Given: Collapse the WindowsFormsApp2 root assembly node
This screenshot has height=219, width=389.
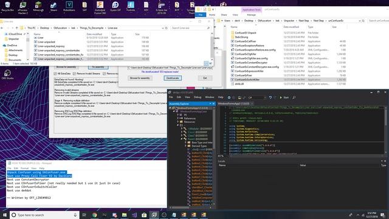Looking at the screenshot, I should coord(170,108).
